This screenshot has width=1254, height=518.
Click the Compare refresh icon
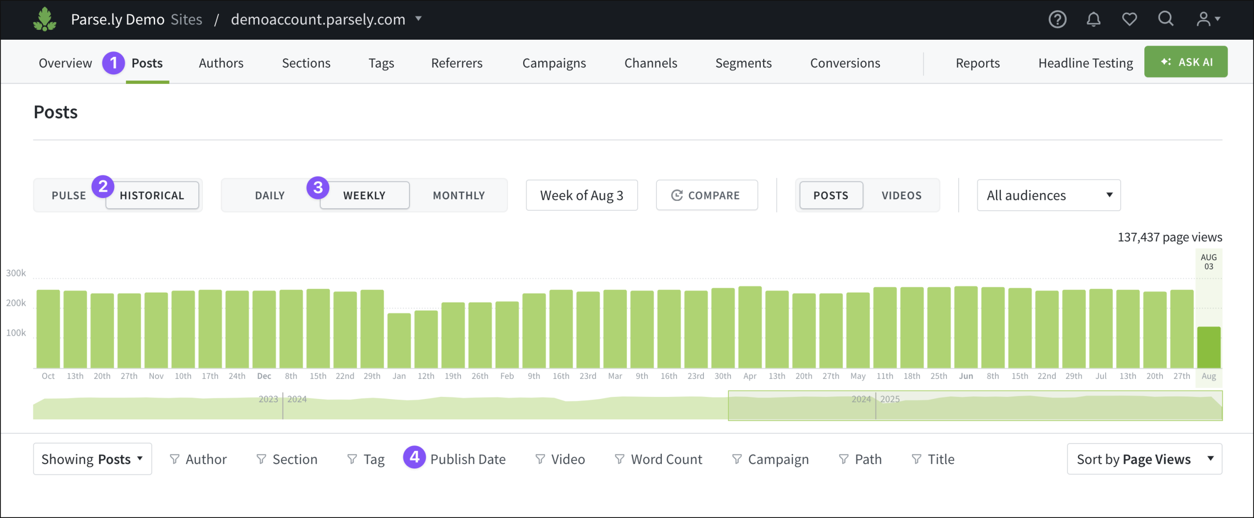[677, 195]
